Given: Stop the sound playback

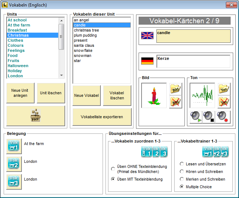Looking at the screenshot, I should point(210,117).
